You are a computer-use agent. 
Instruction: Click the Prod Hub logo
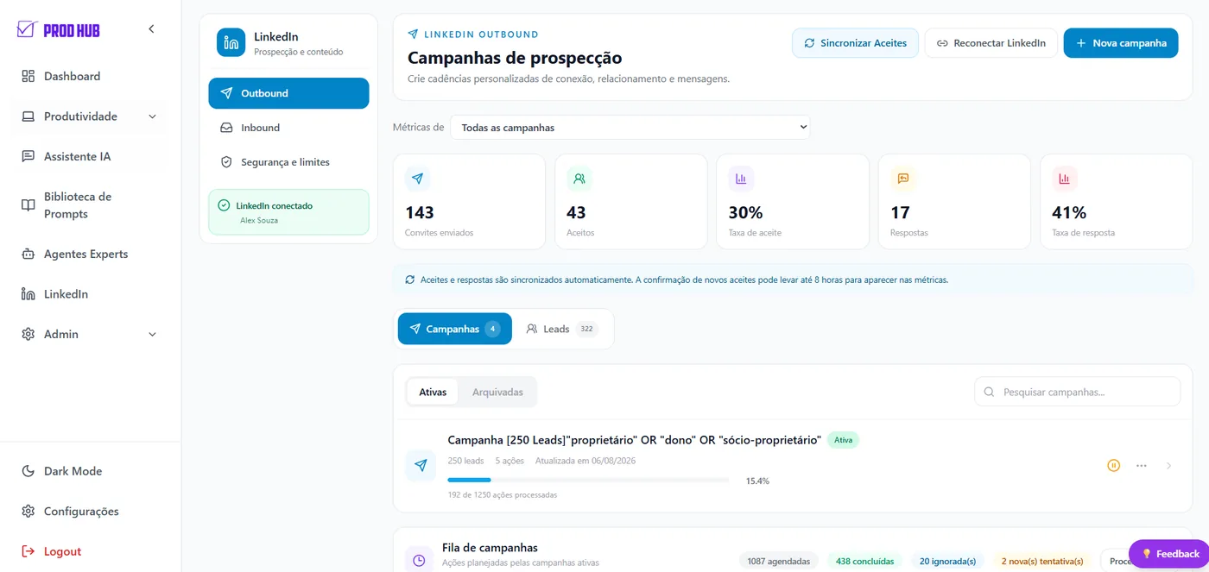point(59,30)
